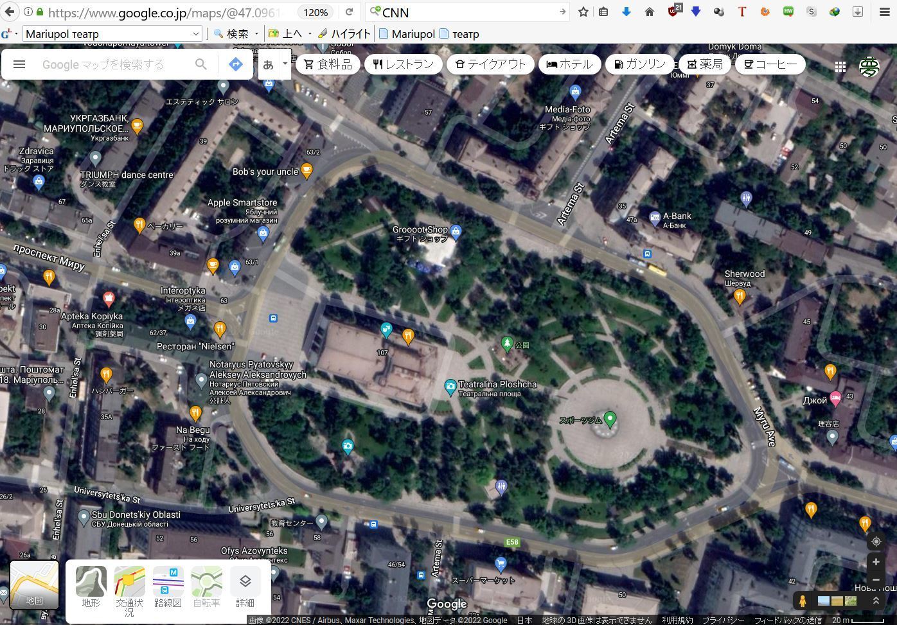Open the Google apps grid
This screenshot has width=897, height=625.
[x=840, y=66]
